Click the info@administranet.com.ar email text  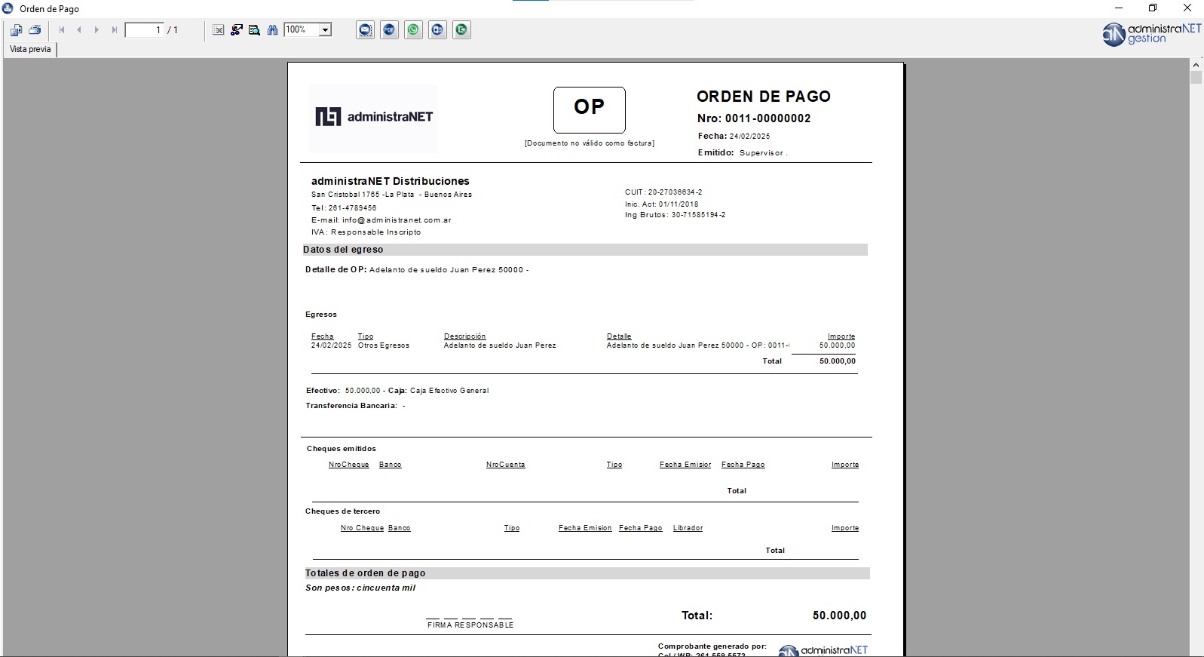click(397, 220)
